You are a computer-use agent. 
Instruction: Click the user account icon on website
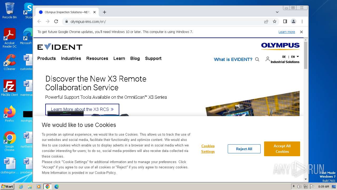click(267, 59)
